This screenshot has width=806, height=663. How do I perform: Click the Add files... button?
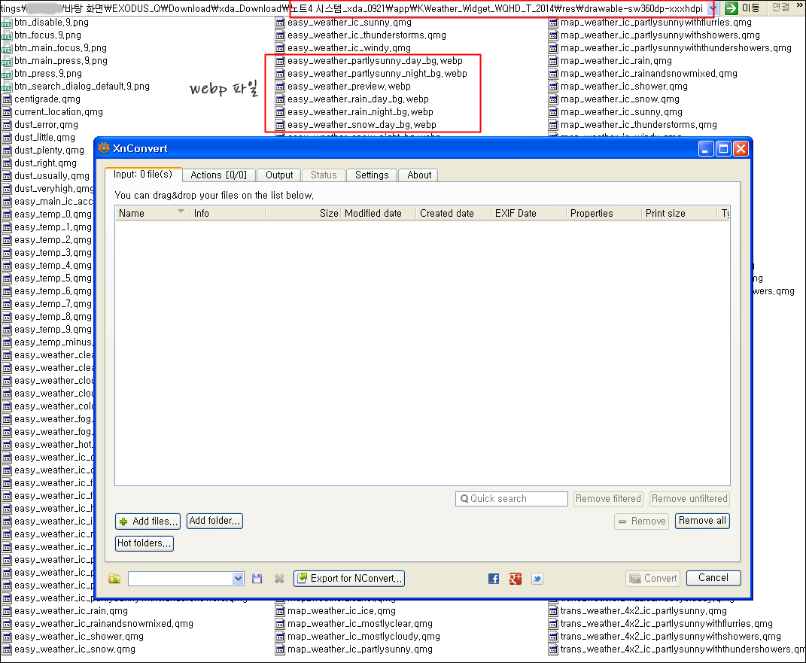click(148, 521)
